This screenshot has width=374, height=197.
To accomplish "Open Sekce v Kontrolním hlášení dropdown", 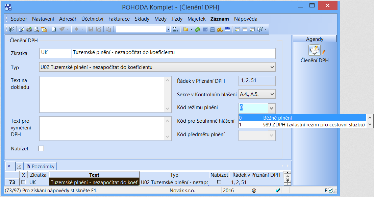I will (x=272, y=94).
